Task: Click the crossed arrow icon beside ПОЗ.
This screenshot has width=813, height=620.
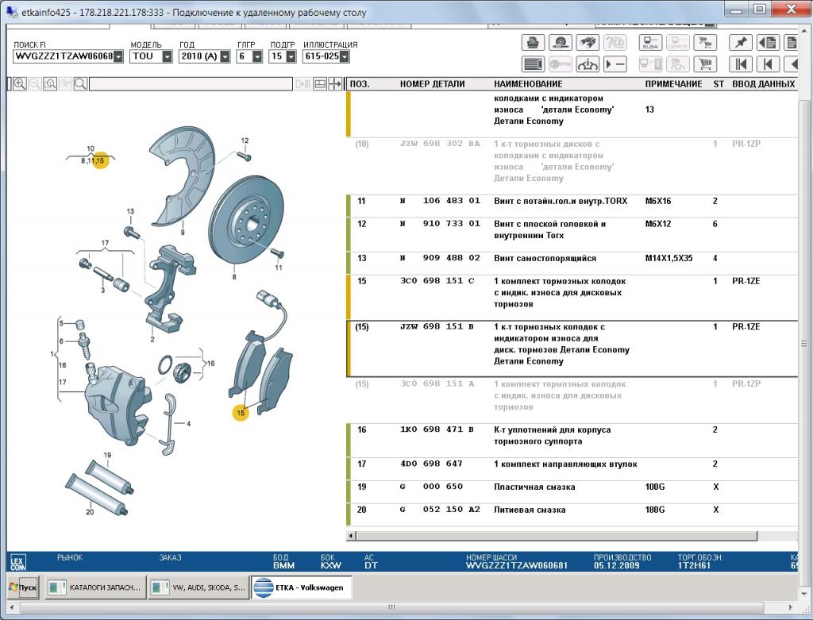Action: [336, 84]
